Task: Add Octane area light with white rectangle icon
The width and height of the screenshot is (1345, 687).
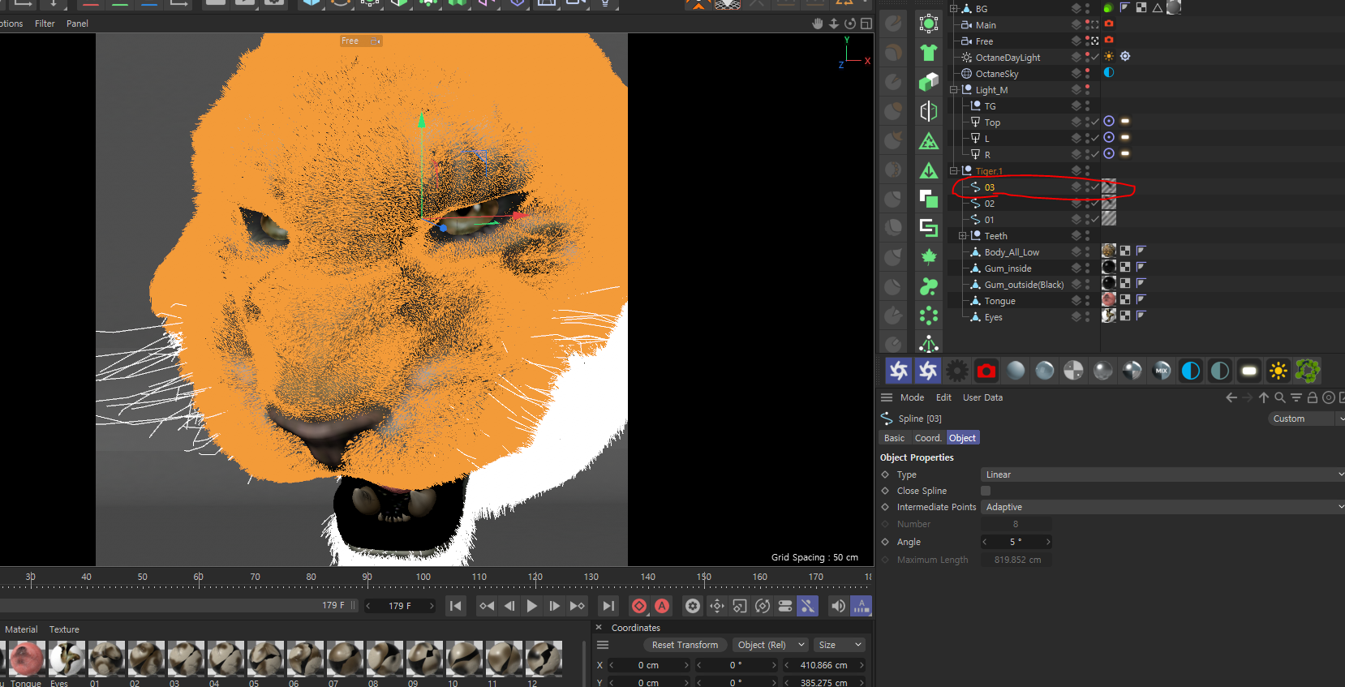Action: click(x=1249, y=371)
